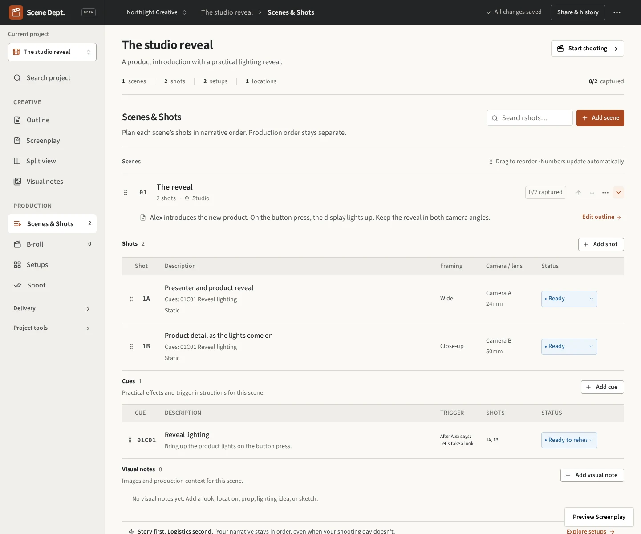Click the scene outline document icon
This screenshot has height=534, width=641.
coord(143,218)
